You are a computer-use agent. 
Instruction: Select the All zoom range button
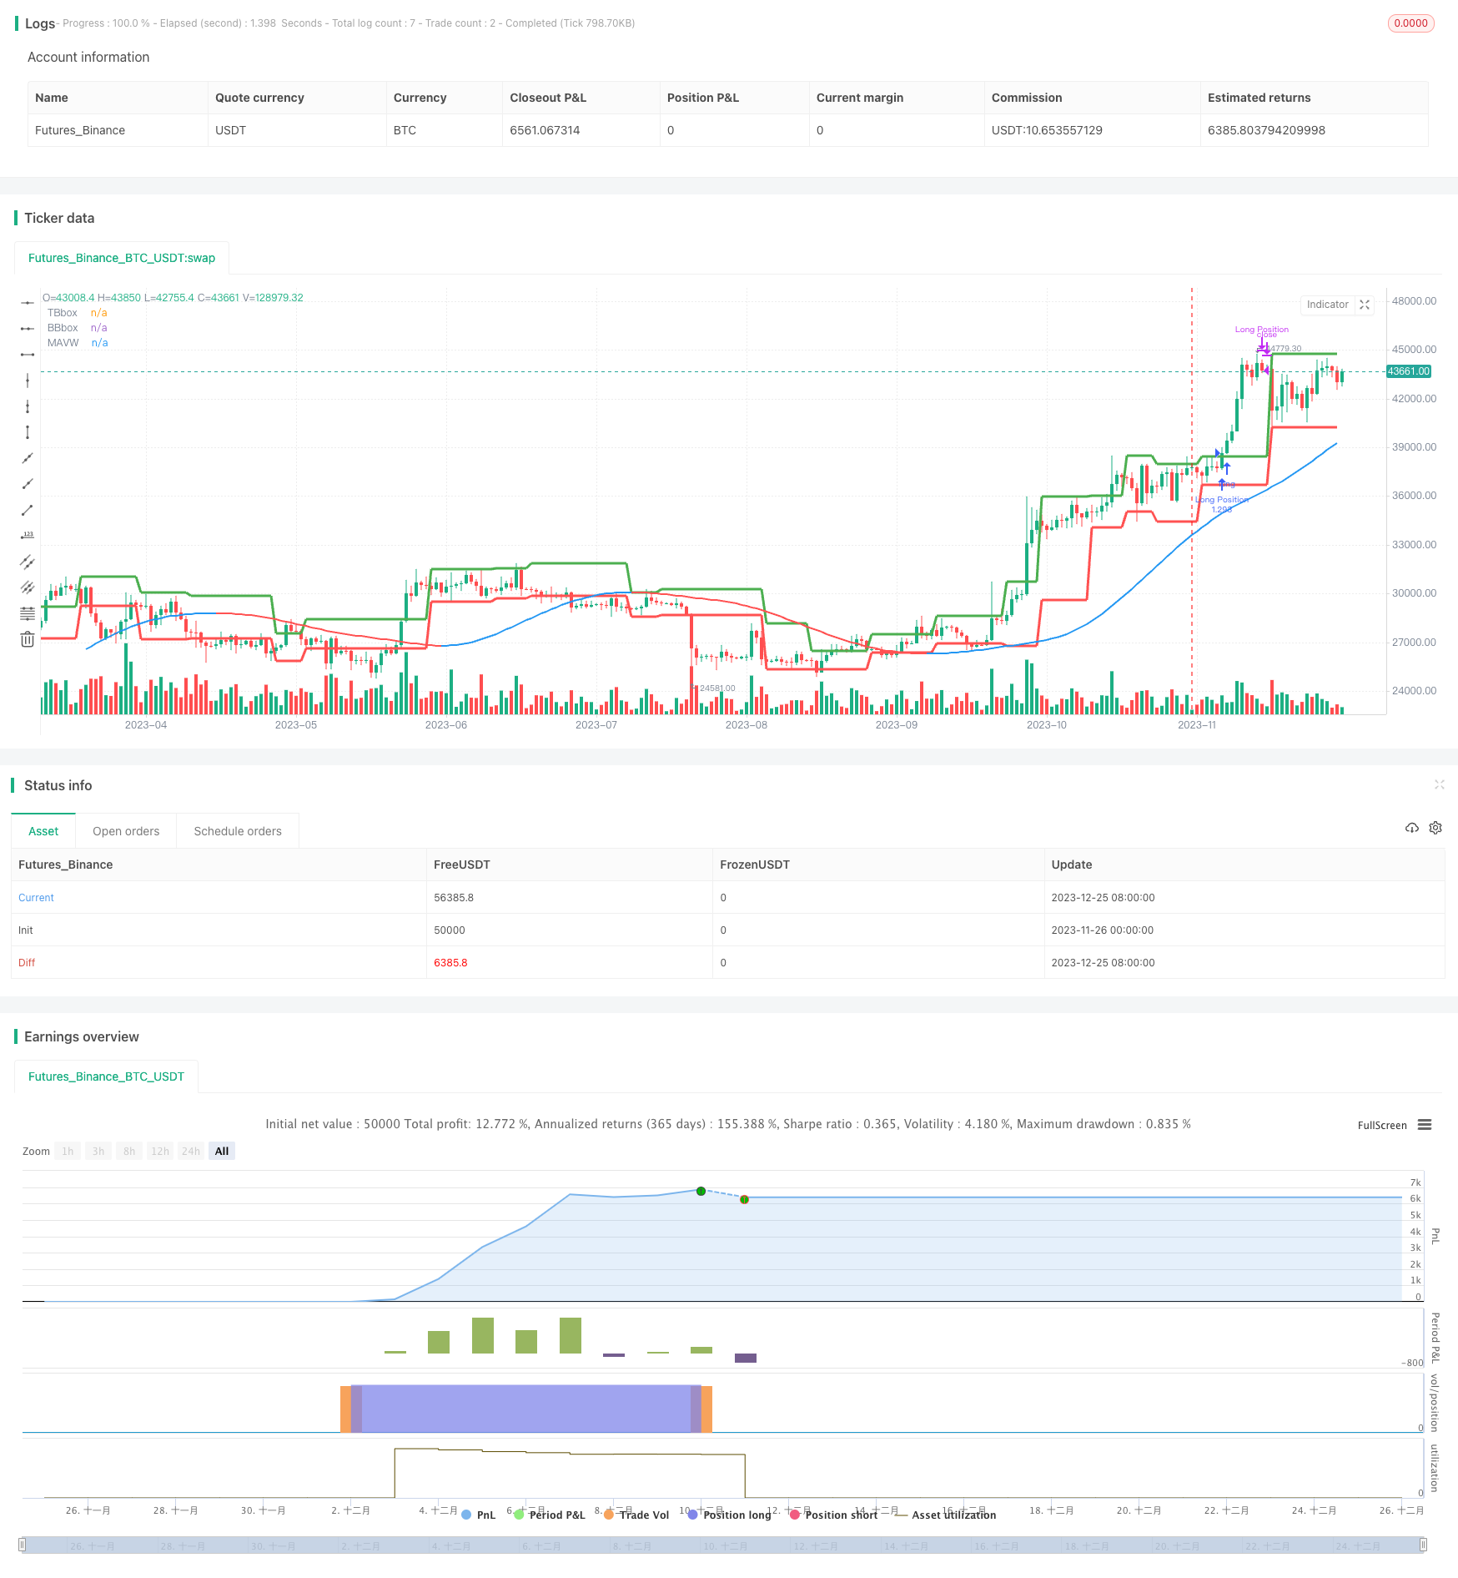point(222,1151)
